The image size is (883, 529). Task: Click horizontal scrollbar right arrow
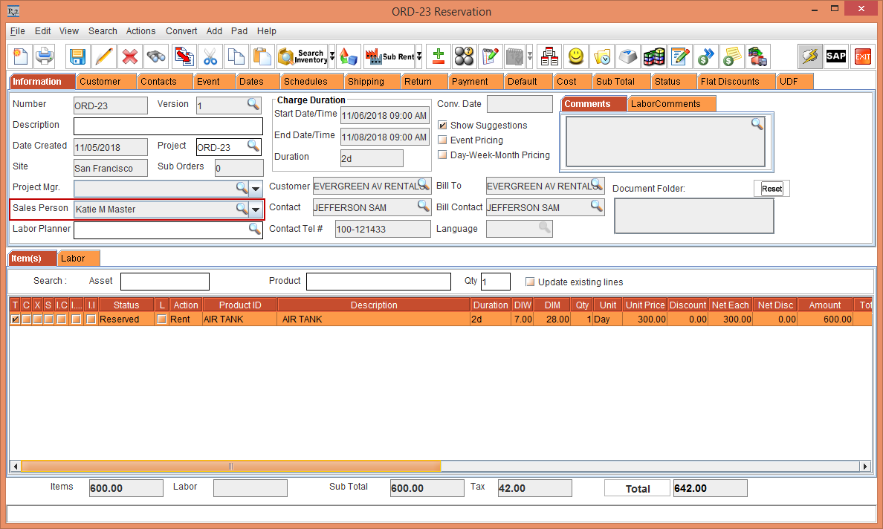coord(866,466)
